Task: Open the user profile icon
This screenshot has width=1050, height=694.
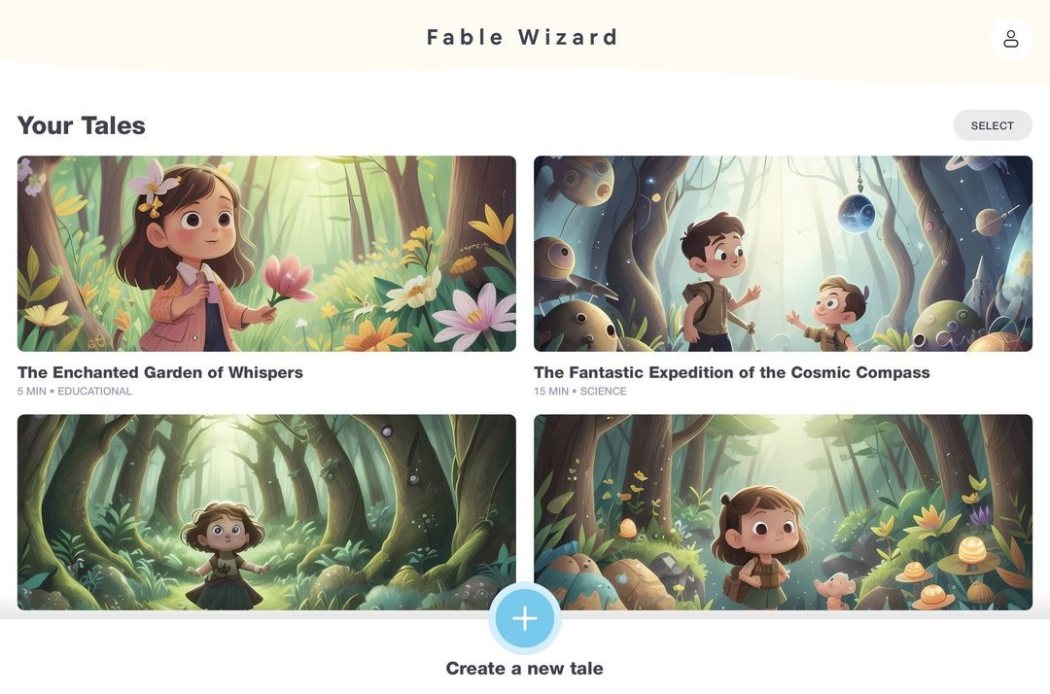Action: [1010, 39]
